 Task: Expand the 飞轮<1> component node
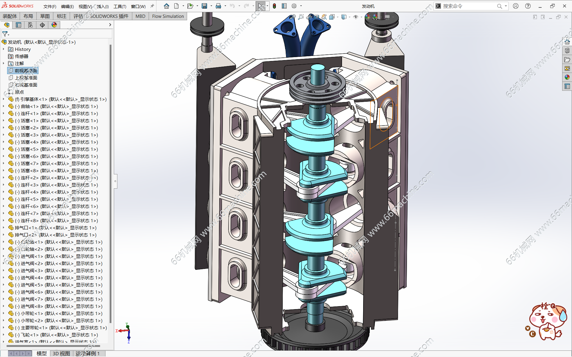(x=4, y=335)
